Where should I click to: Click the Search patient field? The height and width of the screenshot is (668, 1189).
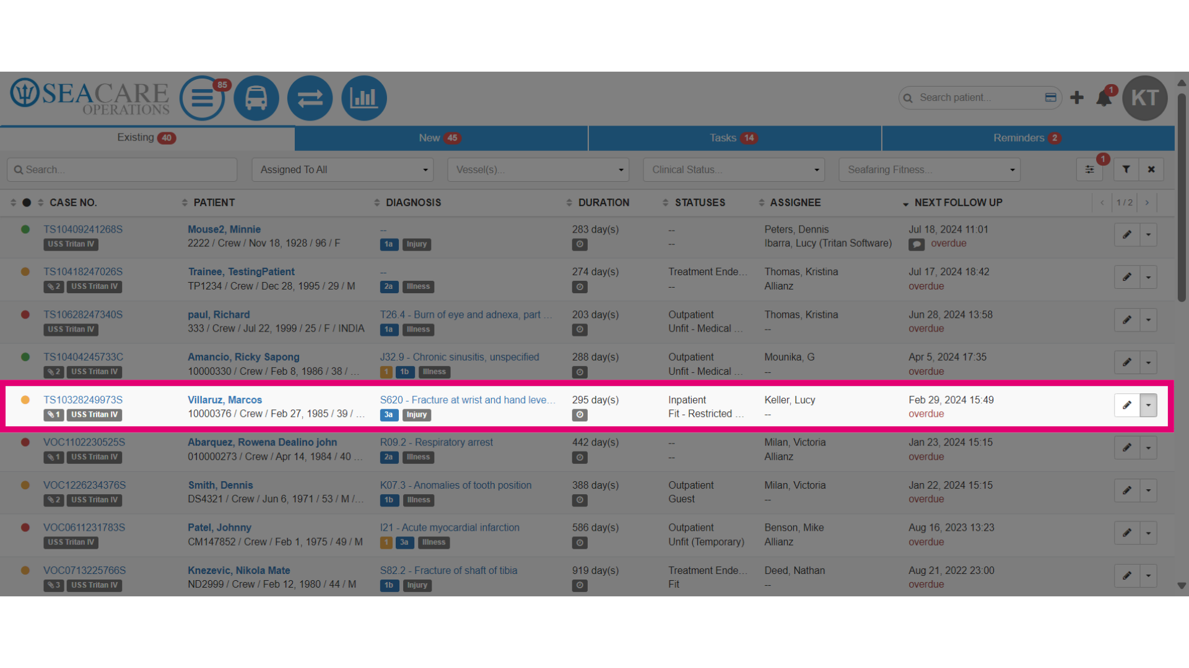[980, 98]
